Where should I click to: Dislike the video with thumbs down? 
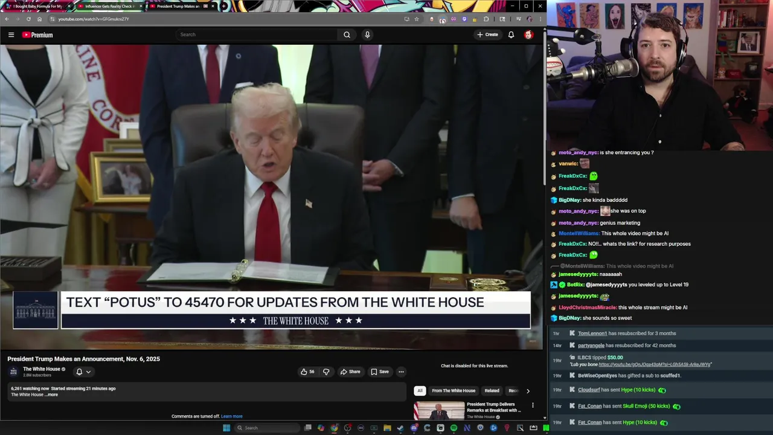pyautogui.click(x=326, y=372)
